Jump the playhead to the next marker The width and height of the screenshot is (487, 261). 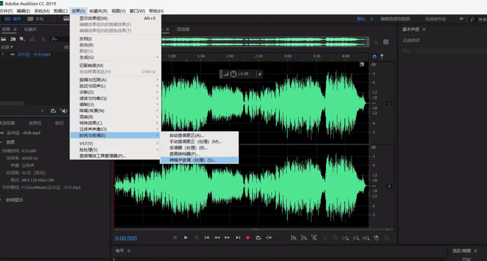tap(238, 237)
